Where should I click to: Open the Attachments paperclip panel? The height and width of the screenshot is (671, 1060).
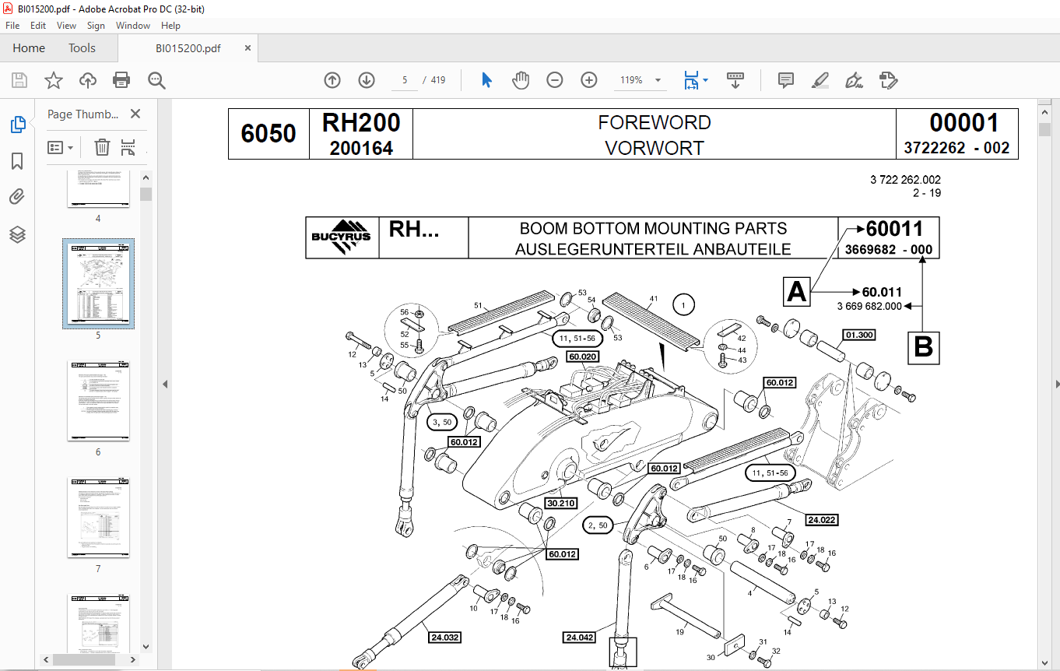click(x=17, y=197)
